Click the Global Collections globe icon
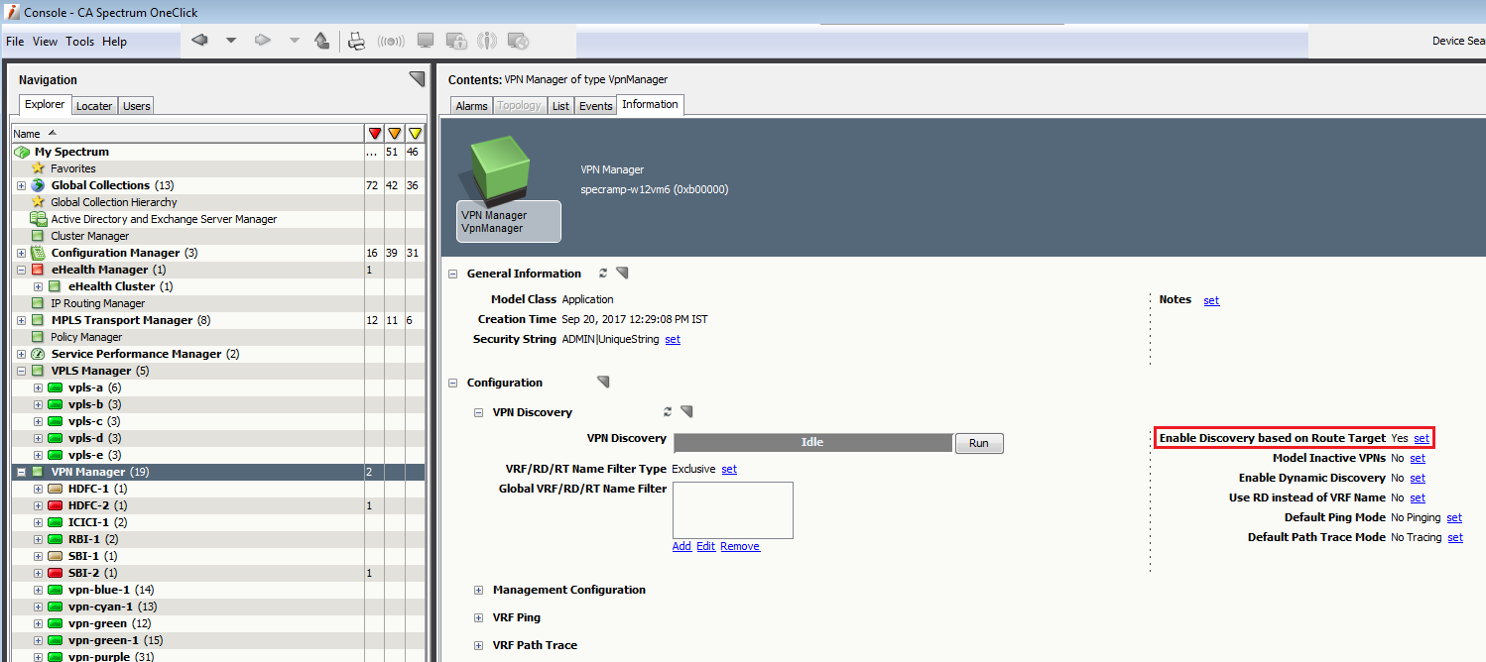This screenshot has height=662, width=1486. (39, 185)
